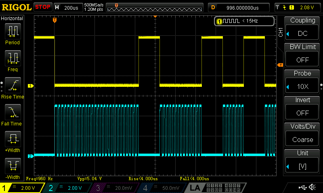Image resolution: width=323 pixels, height=193 pixels.
Task: Click the 1.20M pts memory depth text
Action: click(94, 9)
